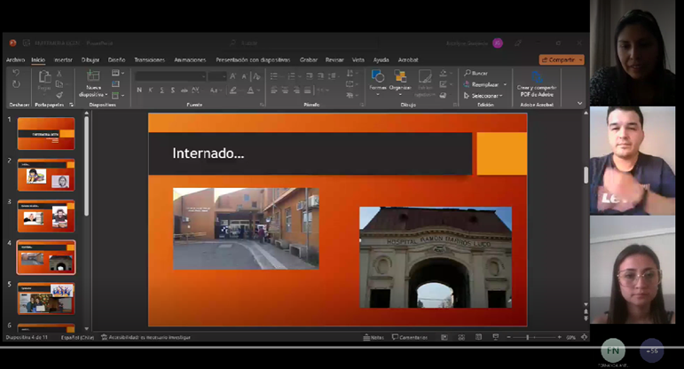Switch to the Diseño tab
The image size is (684, 369).
pyautogui.click(x=116, y=59)
